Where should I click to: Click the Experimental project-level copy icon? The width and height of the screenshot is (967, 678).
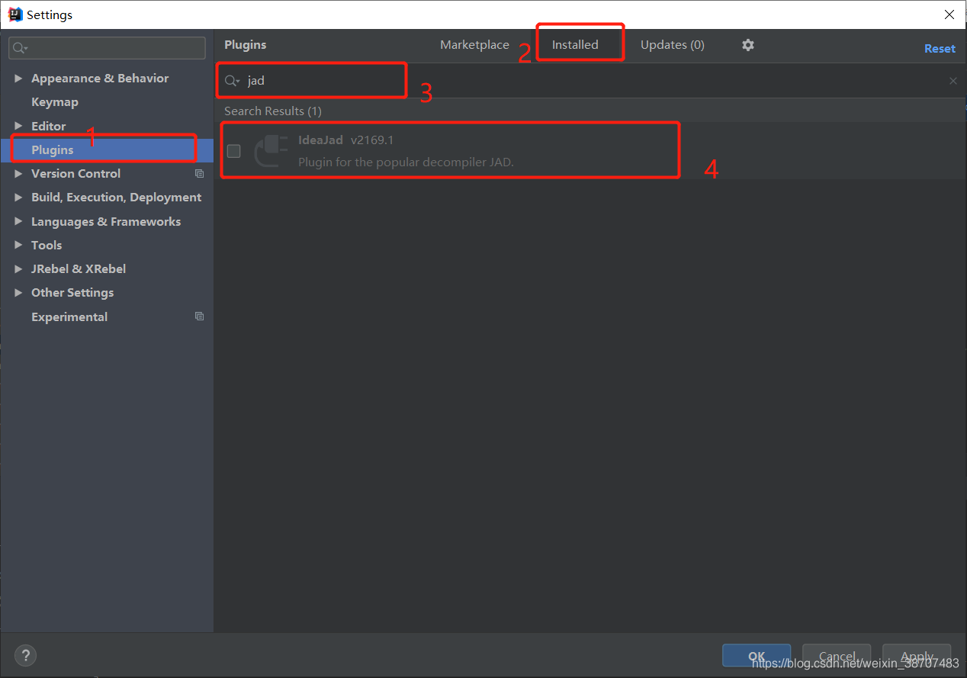click(199, 317)
